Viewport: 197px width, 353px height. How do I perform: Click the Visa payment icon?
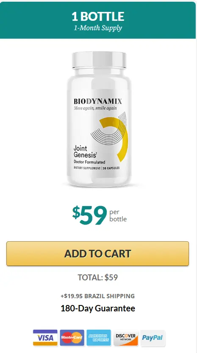tap(45, 337)
